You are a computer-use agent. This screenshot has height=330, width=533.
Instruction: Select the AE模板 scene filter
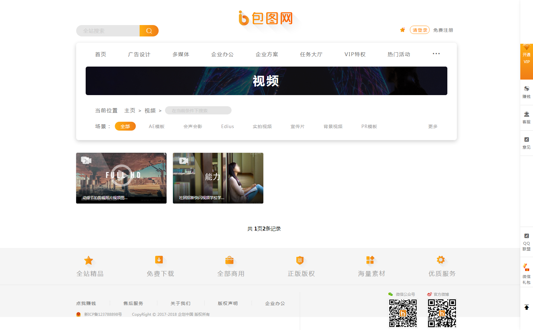157,126
